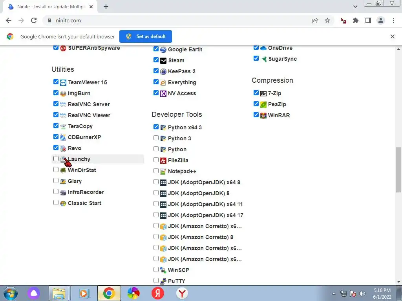Click the volume speaker tray icon
This screenshot has height=301, width=402.
point(362,294)
